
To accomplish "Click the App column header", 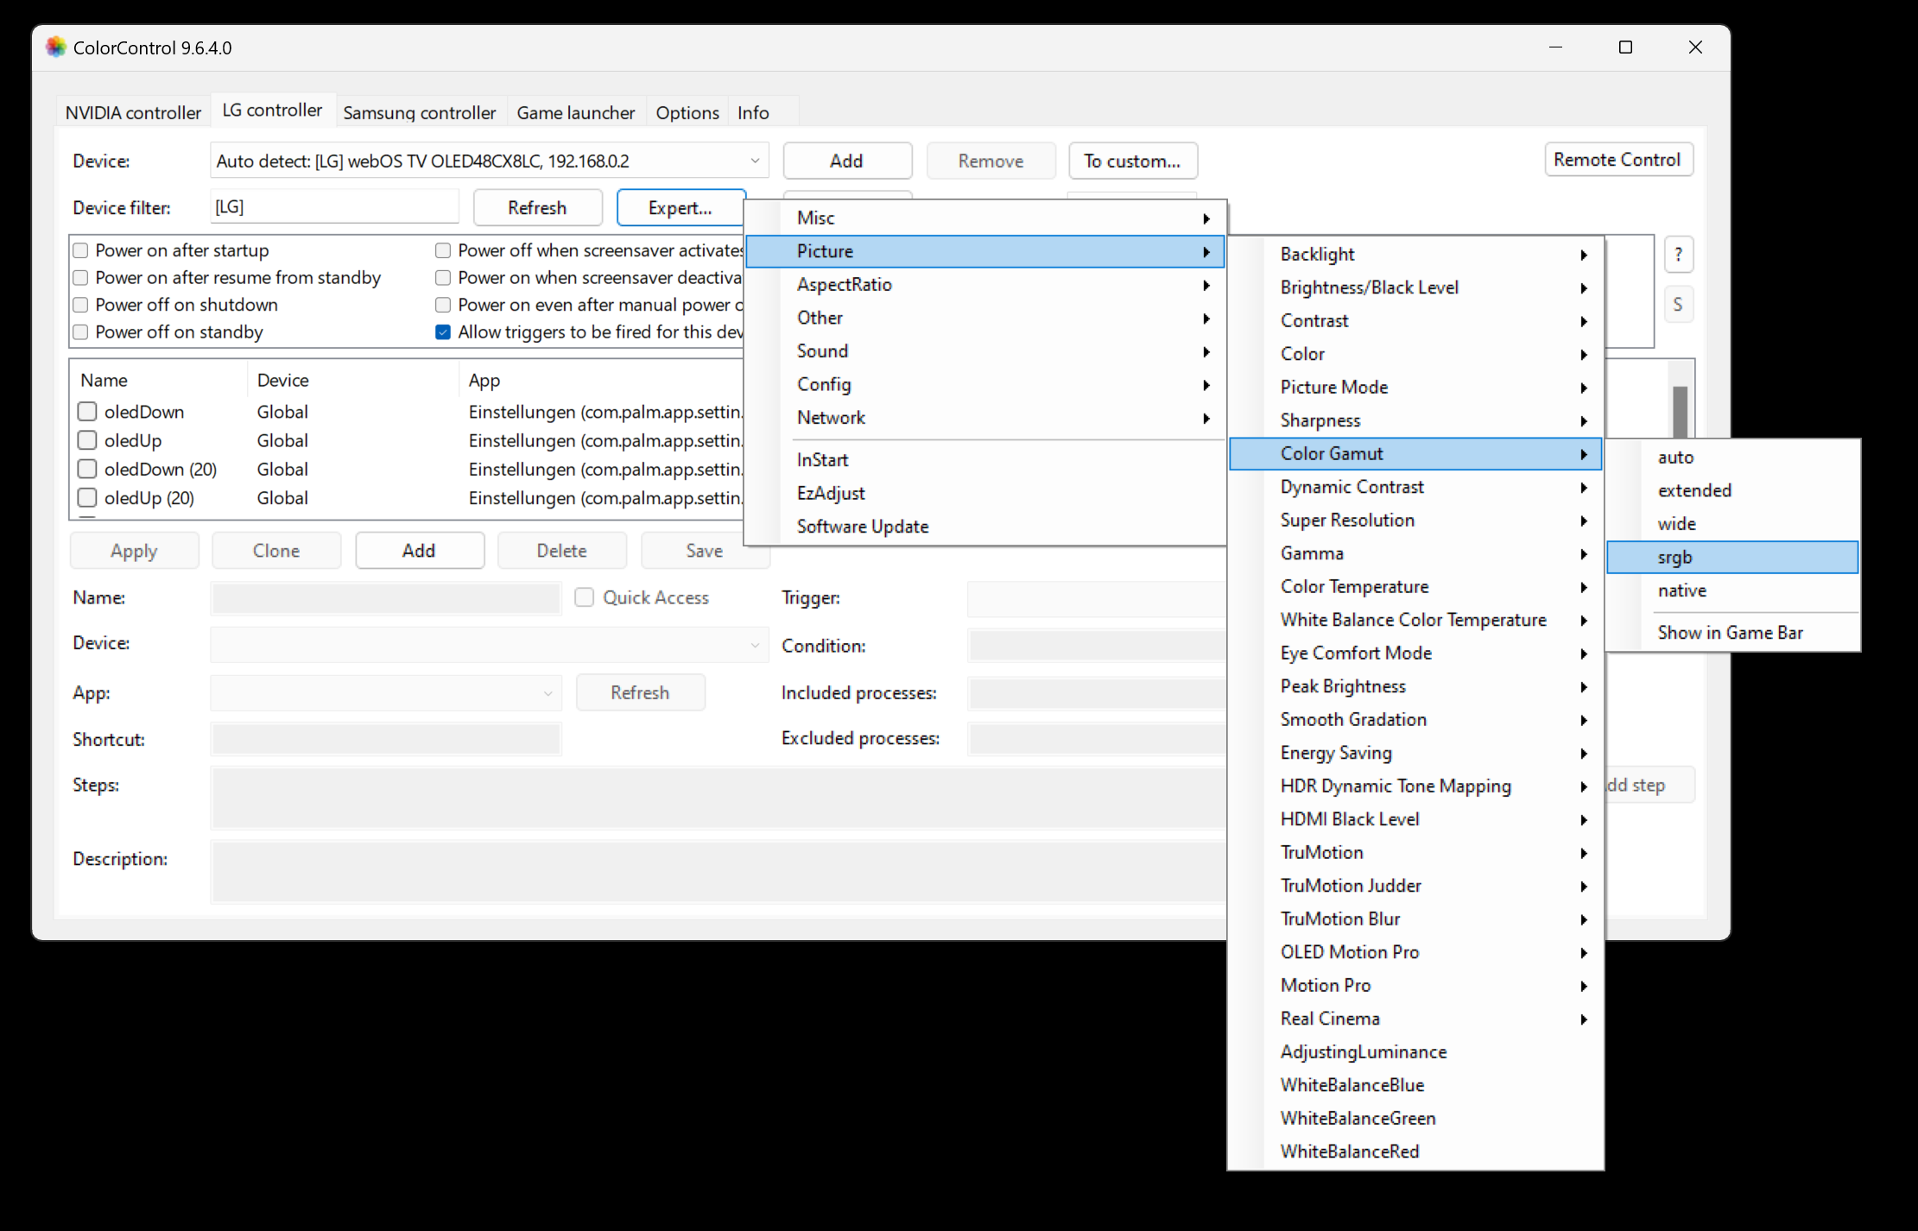I will (484, 381).
